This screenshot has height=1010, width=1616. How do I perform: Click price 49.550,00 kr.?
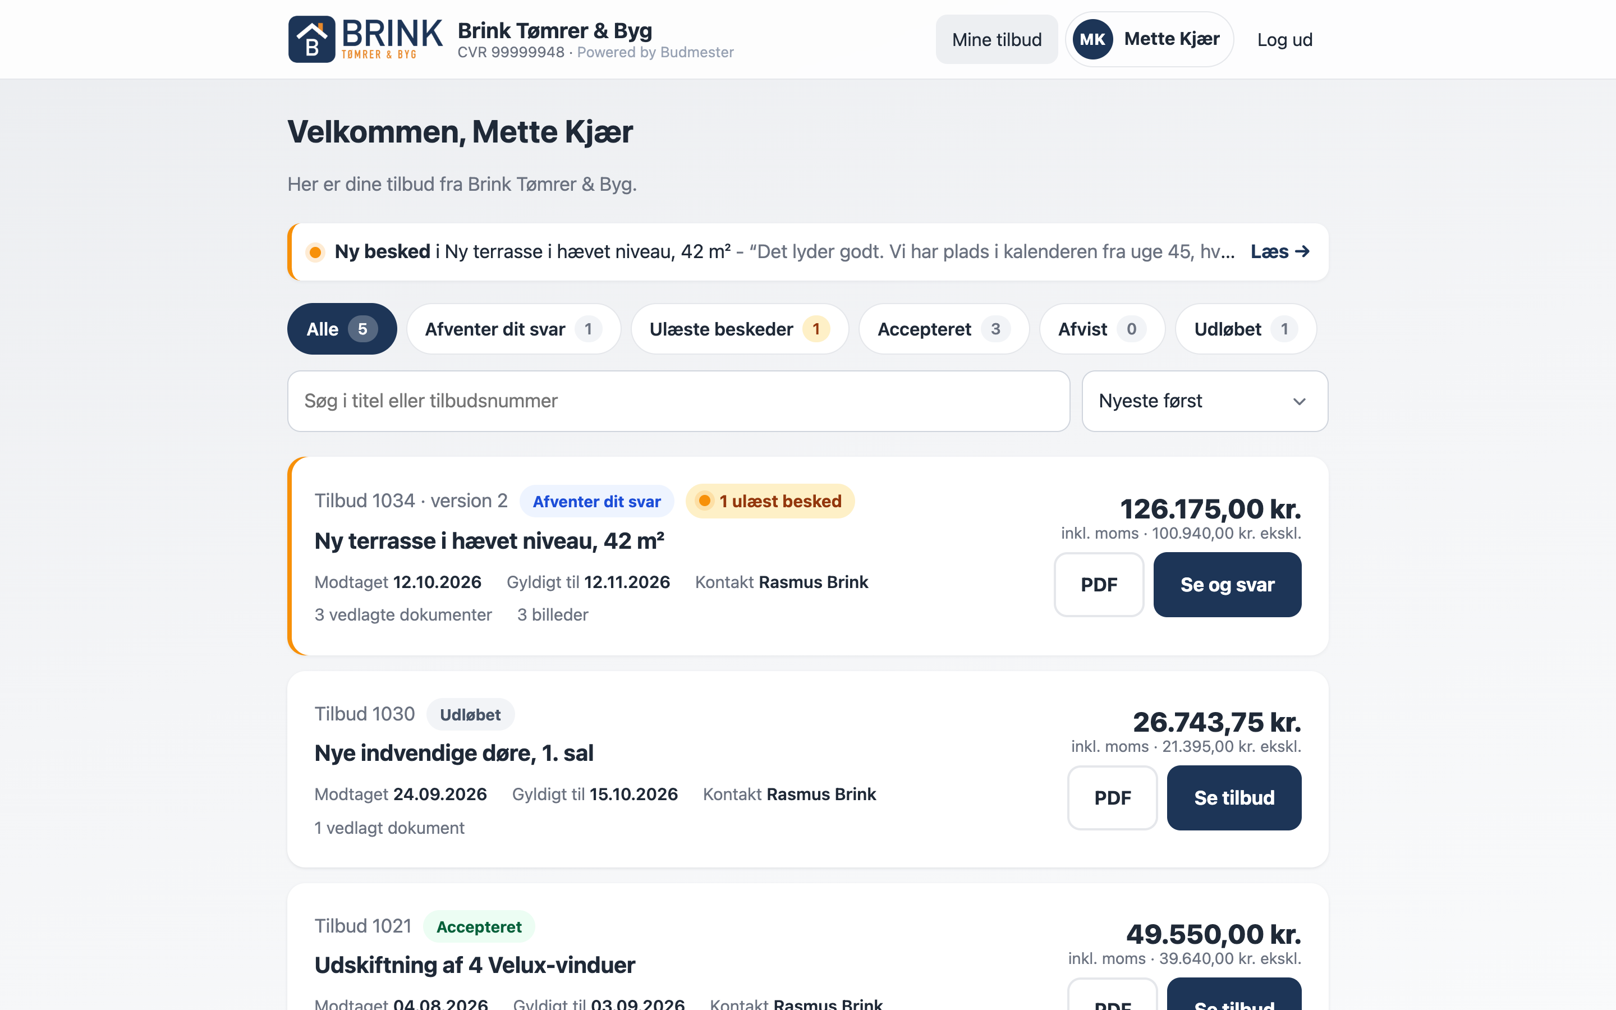(x=1213, y=934)
